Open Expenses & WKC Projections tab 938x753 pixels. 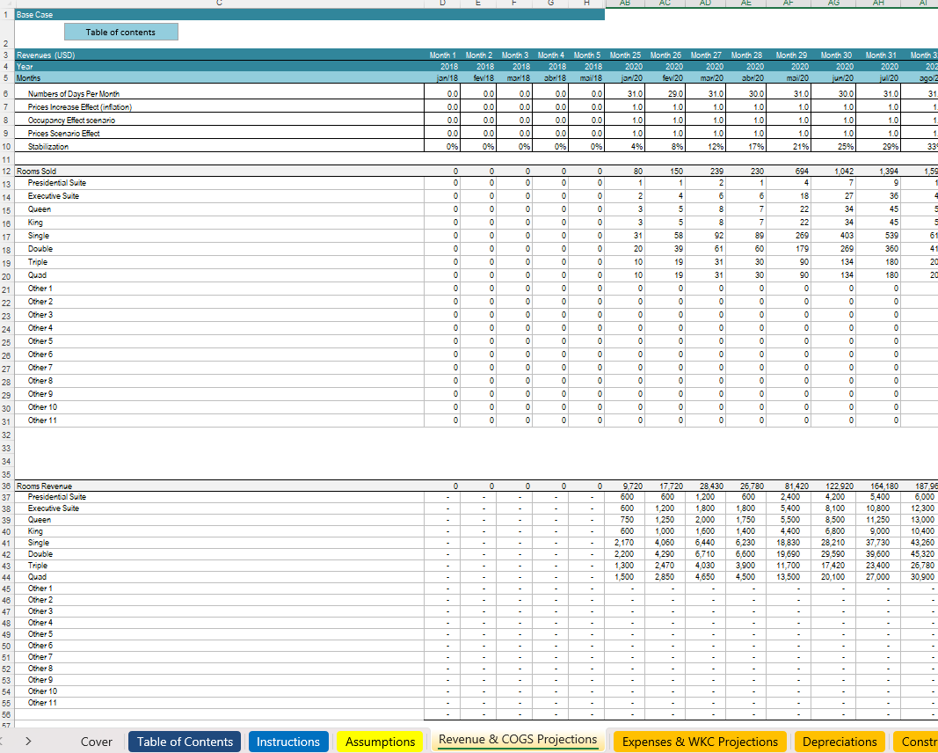(700, 742)
